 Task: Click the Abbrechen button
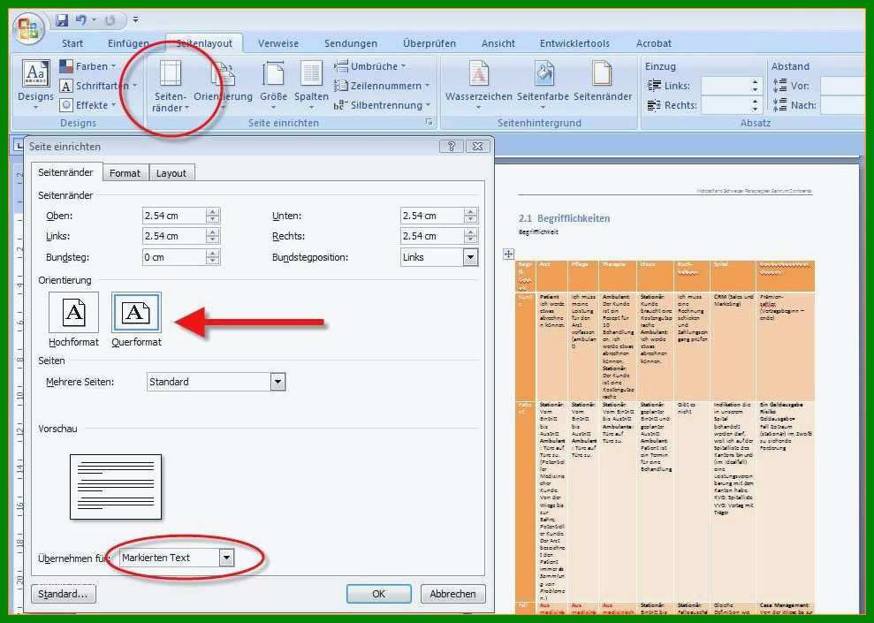(x=452, y=594)
